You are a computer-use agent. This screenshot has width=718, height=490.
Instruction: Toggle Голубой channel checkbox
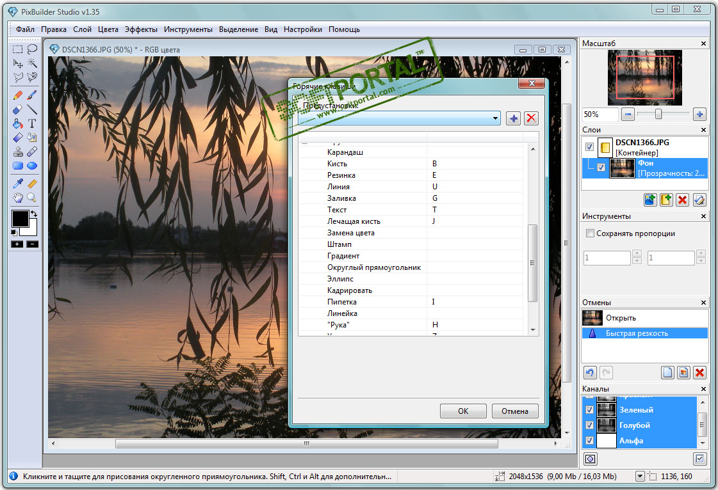(589, 425)
